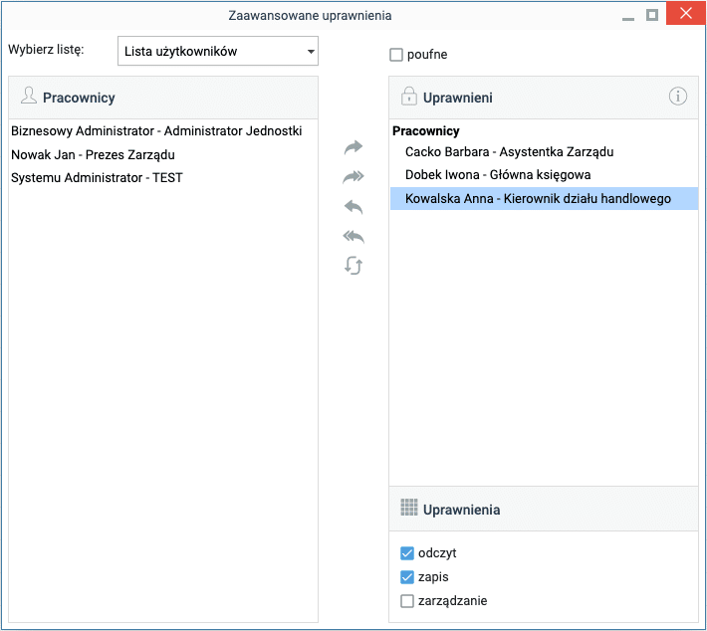Click the swap/refresh arrows icon
The image size is (707, 631).
(353, 266)
